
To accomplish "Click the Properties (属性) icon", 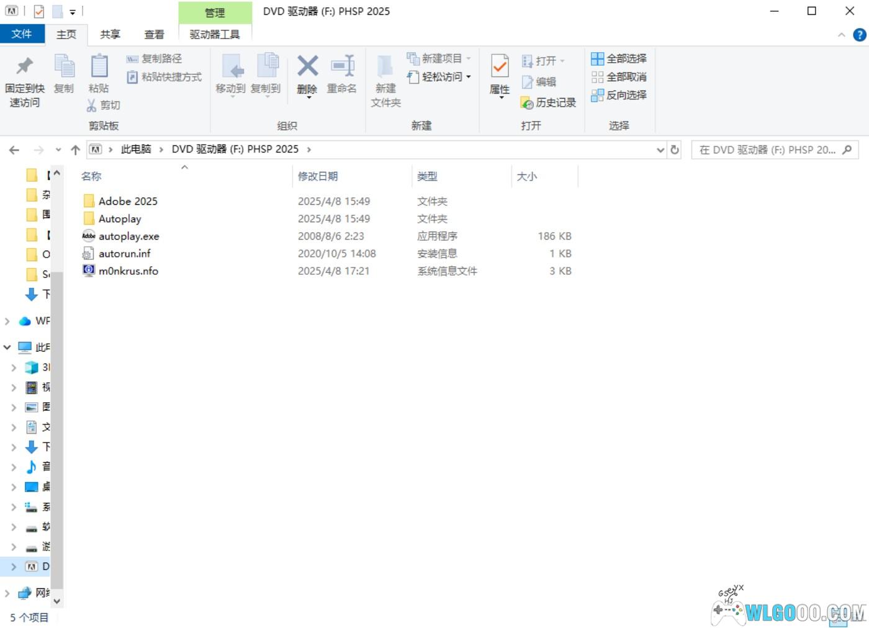I will (x=500, y=66).
